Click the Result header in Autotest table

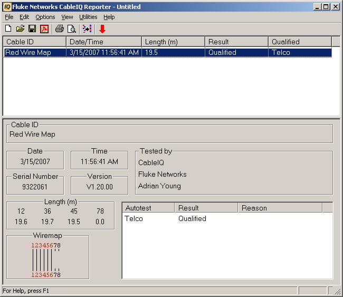[206, 208]
